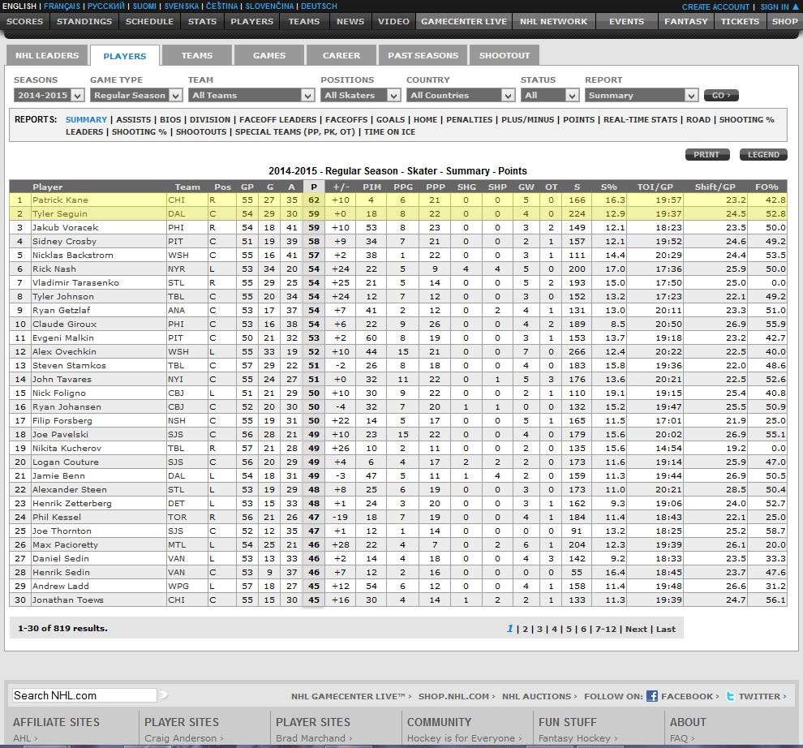Open the Seasons dropdown showing 2014-2015
This screenshot has width=803, height=748.
coord(49,95)
